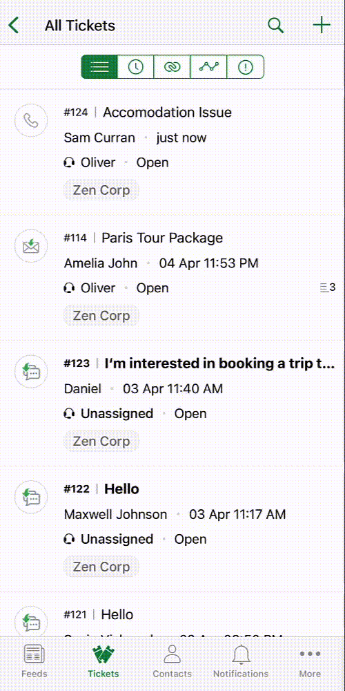The width and height of the screenshot is (345, 691).
Task: Tap email channel icon on ticket #114
Action: click(x=31, y=247)
